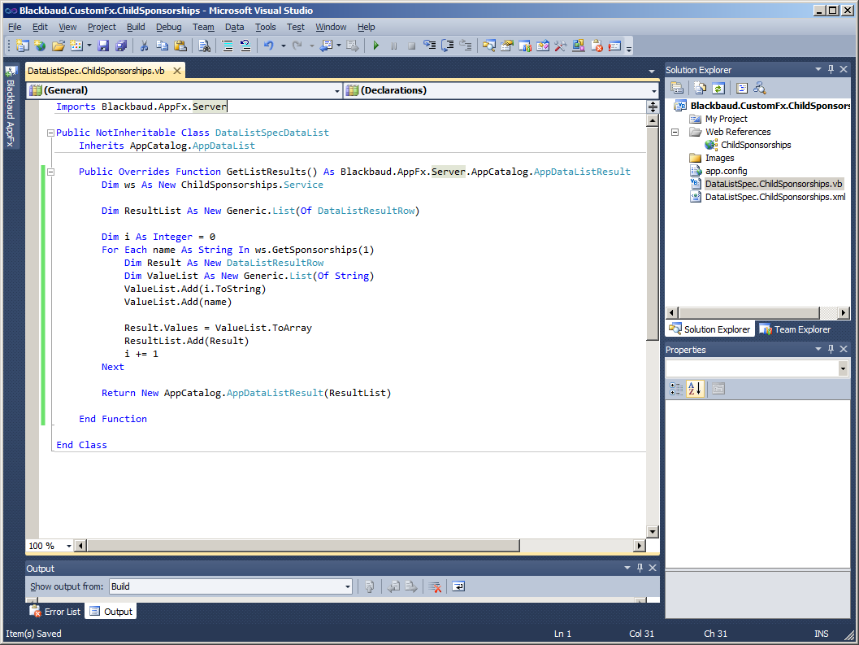Click the Save All toolbar icon

click(x=121, y=46)
